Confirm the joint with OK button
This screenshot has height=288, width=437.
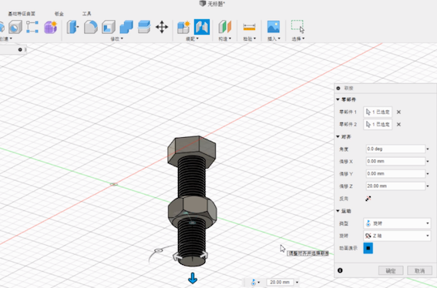(391, 270)
